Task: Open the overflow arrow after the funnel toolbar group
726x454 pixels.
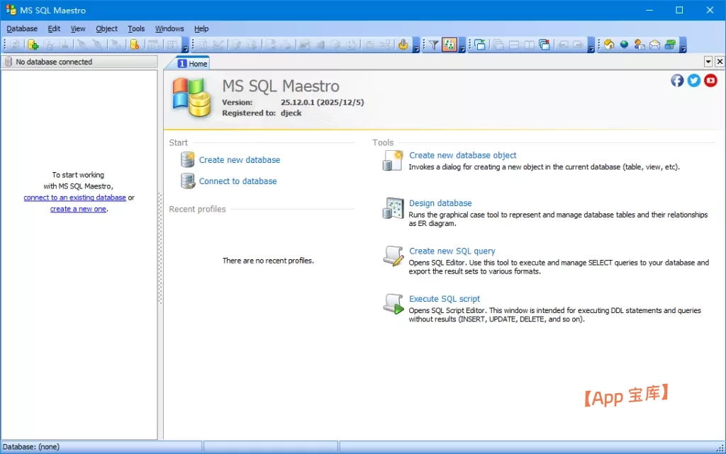Action: tap(462, 48)
